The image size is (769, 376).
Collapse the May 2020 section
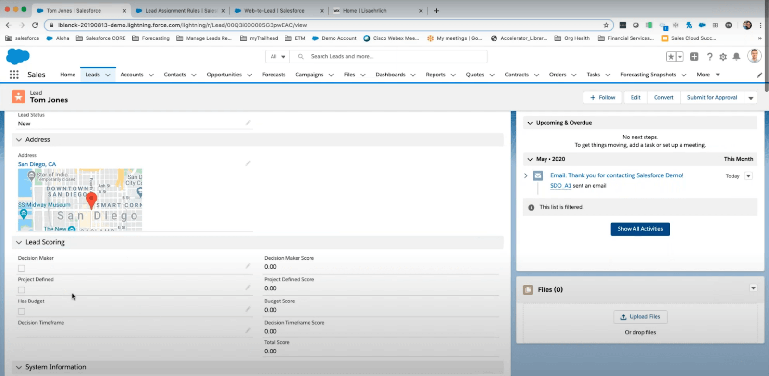530,159
